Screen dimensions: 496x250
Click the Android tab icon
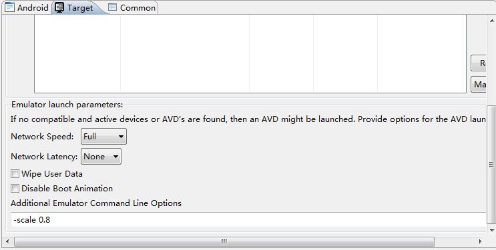9,7
